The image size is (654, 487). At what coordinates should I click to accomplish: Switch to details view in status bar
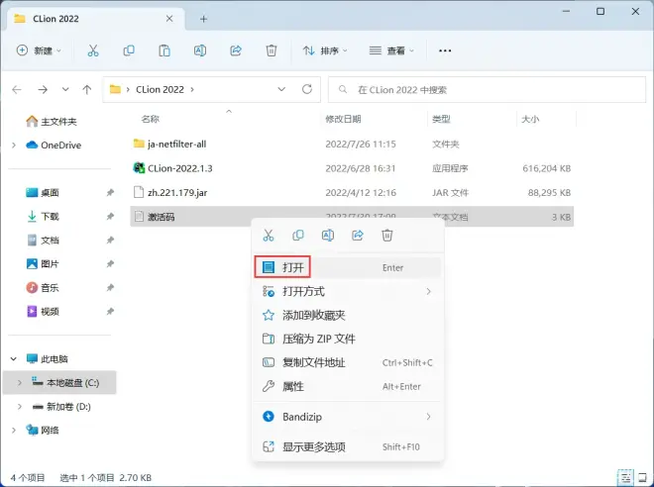(625, 477)
